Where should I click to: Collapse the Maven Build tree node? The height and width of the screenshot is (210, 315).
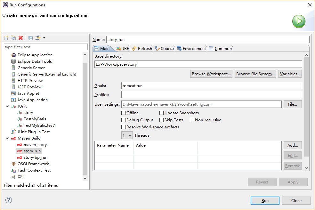7,138
